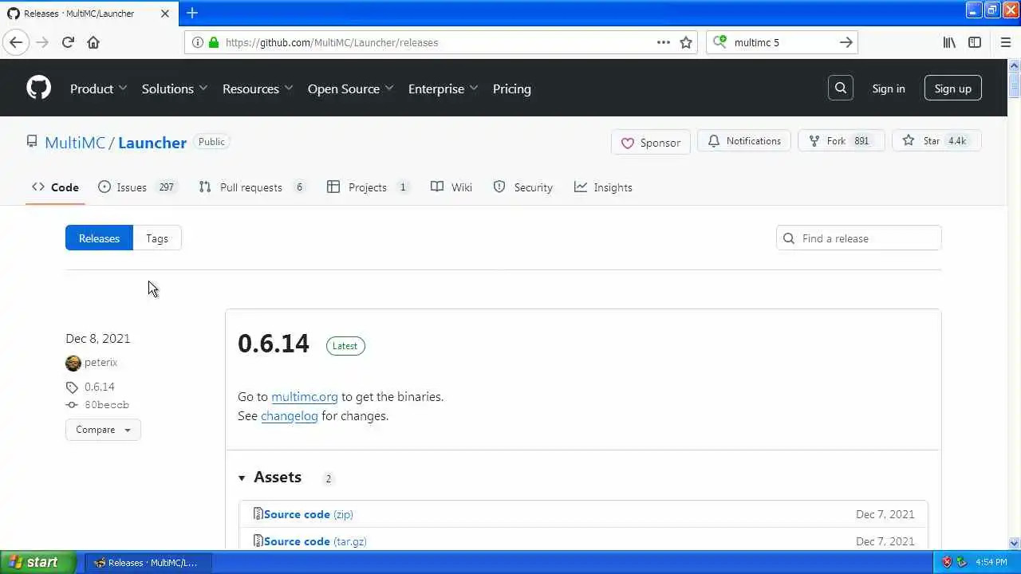Image resolution: width=1021 pixels, height=574 pixels.
Task: Reload the page with the refresh icon
Action: tap(68, 42)
